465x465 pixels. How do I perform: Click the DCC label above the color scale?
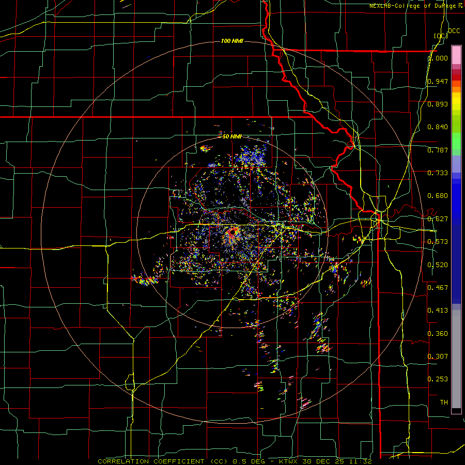(x=454, y=31)
